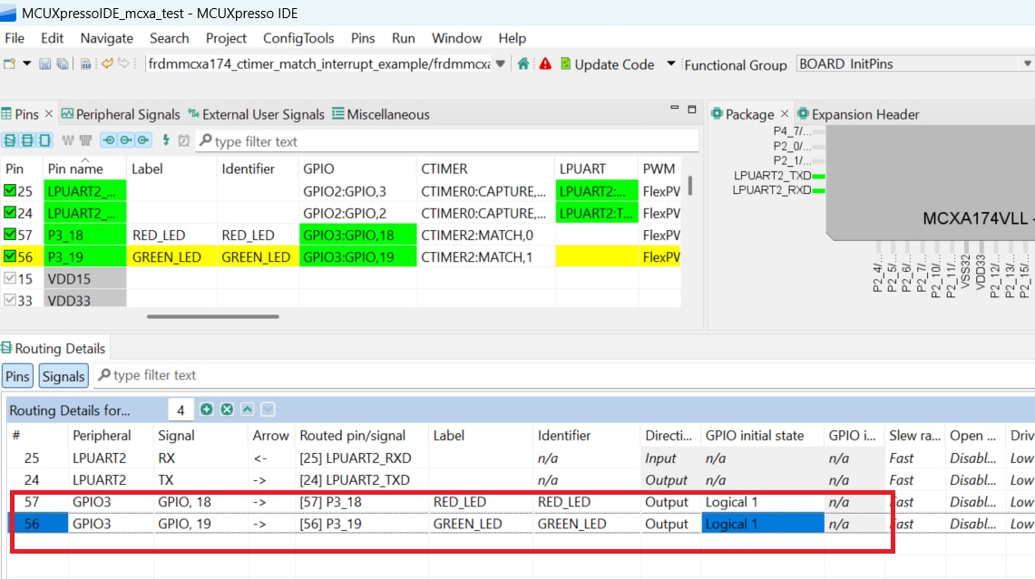Screen dimensions: 1035x579
Task: Uncheck the checkbox for pin 56 GREEN_LED
Action: 12,256
